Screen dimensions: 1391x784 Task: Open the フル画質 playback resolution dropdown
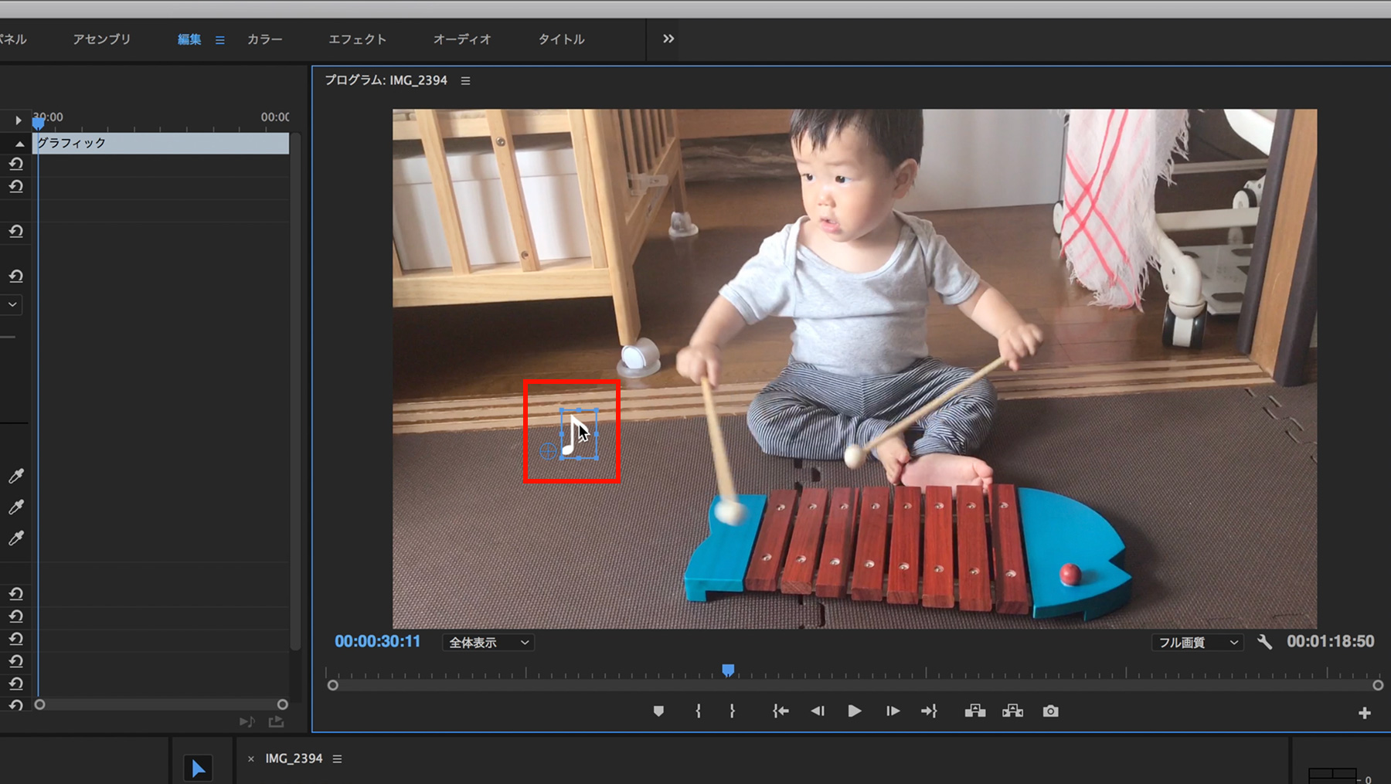[x=1197, y=643]
